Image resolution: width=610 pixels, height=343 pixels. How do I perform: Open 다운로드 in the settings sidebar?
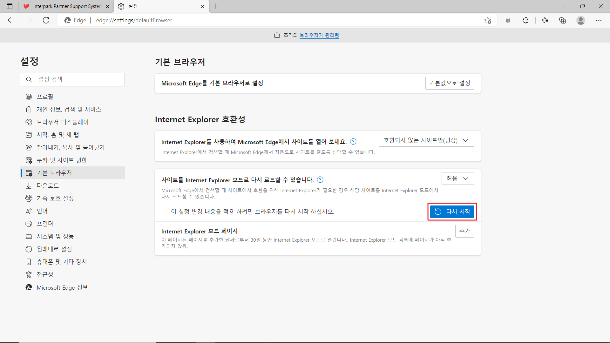(x=48, y=185)
